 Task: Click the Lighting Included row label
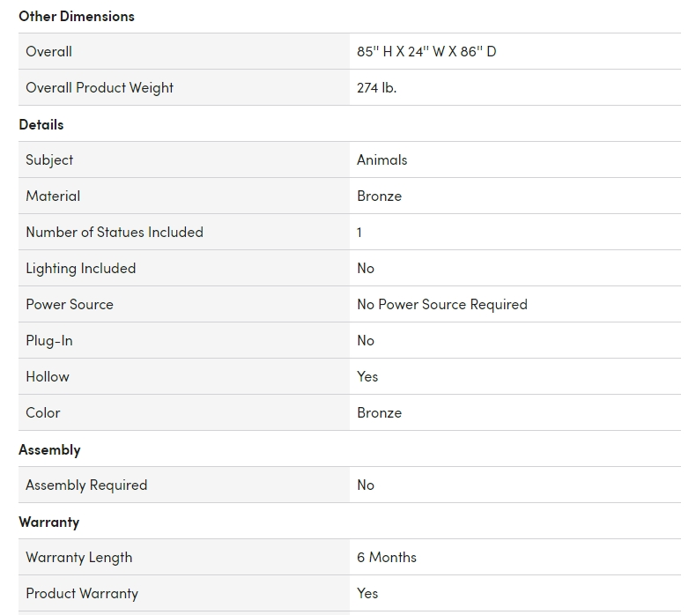81,269
